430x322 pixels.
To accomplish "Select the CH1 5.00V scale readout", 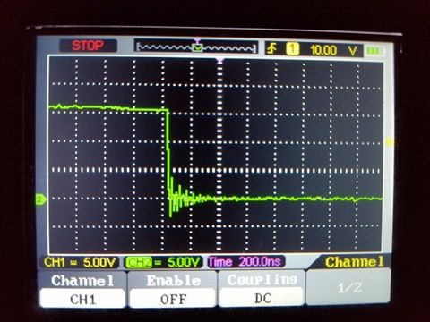I will click(80, 262).
